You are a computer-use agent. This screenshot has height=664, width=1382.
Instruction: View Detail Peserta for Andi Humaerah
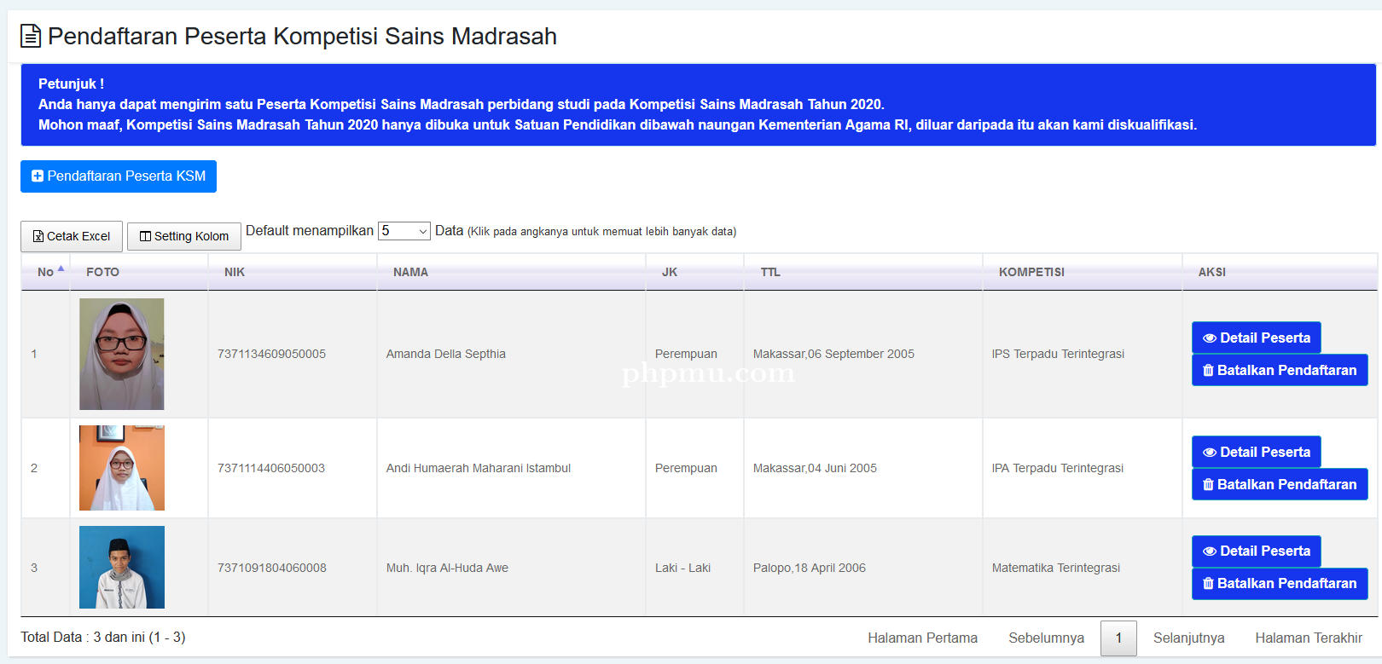pyautogui.click(x=1256, y=452)
